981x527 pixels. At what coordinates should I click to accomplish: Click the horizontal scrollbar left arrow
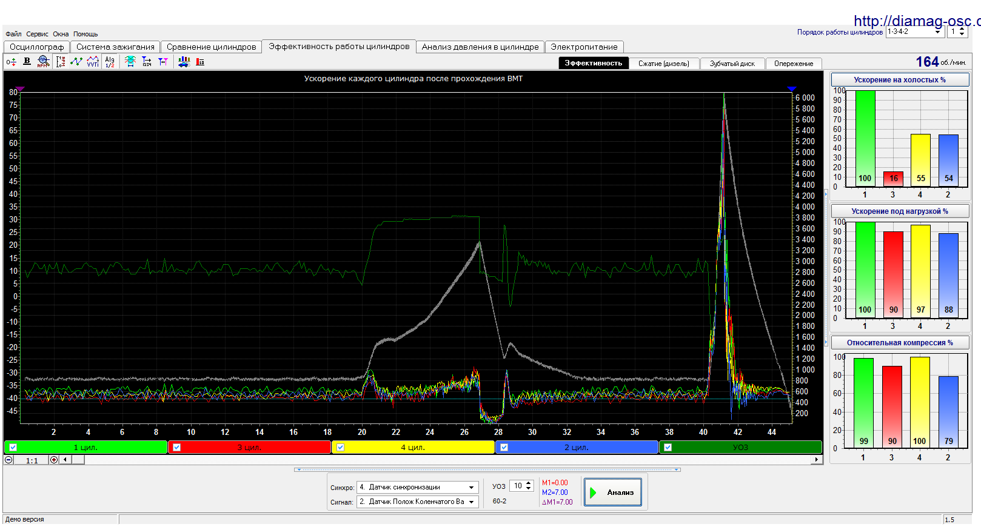pyautogui.click(x=65, y=460)
